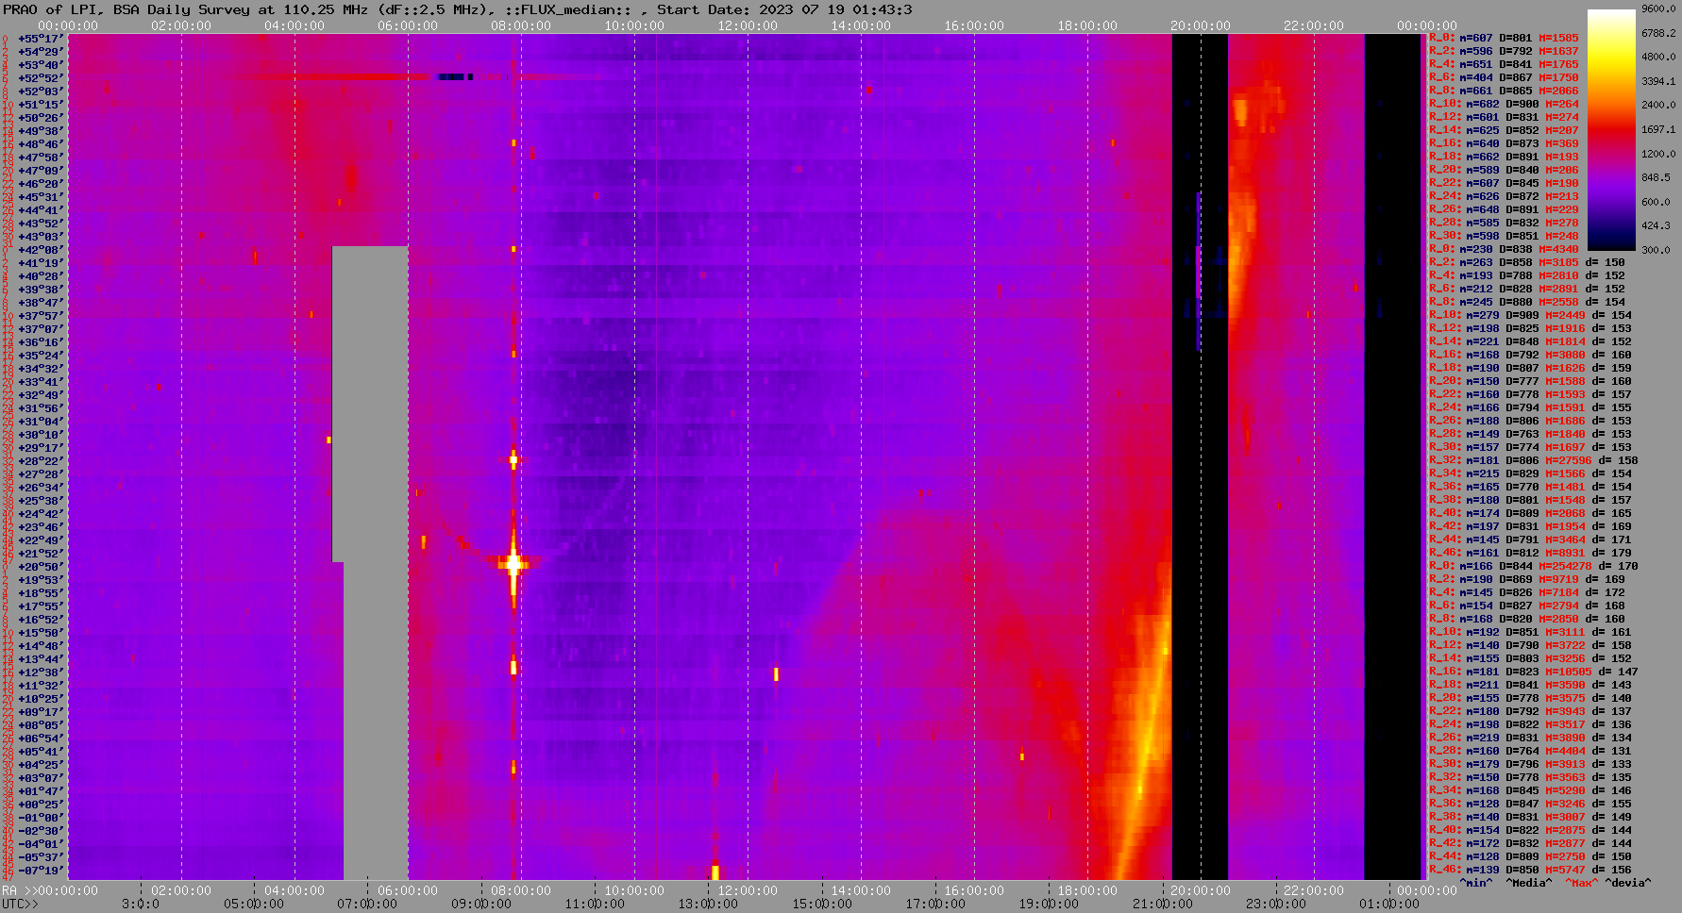Click the 23:00:00 UTC axis label
Viewport: 1682px width, 913px height.
1276,904
